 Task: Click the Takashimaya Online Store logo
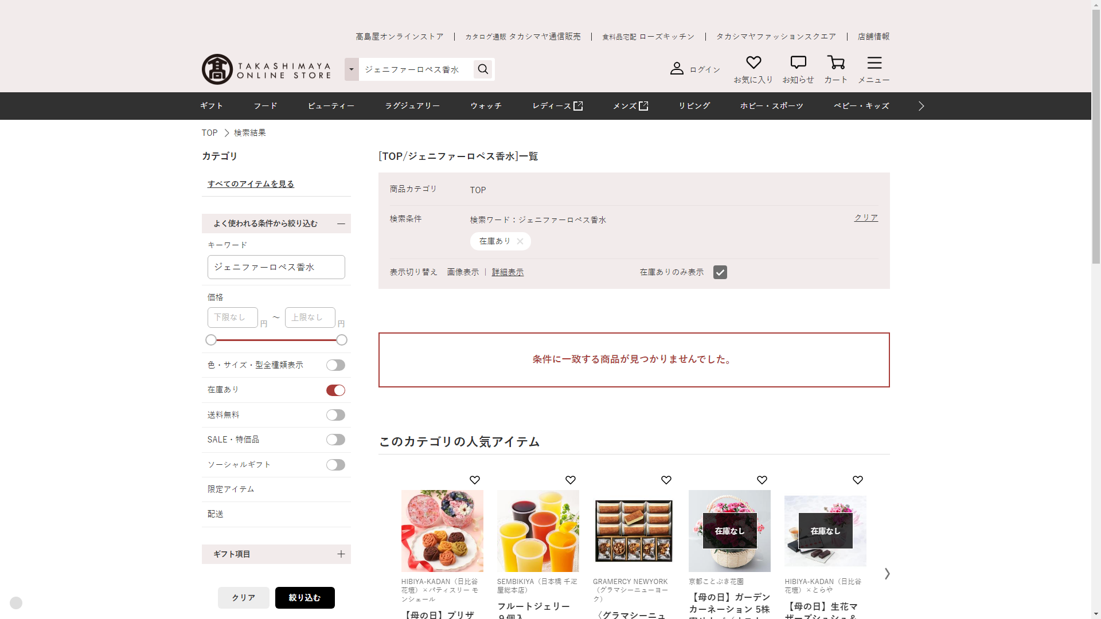[x=266, y=69]
